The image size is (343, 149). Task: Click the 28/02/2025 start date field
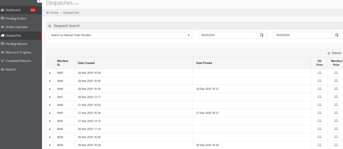tap(227, 35)
